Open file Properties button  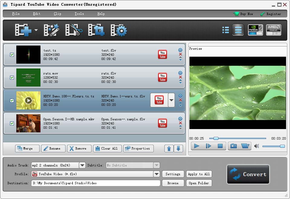tap(139, 148)
